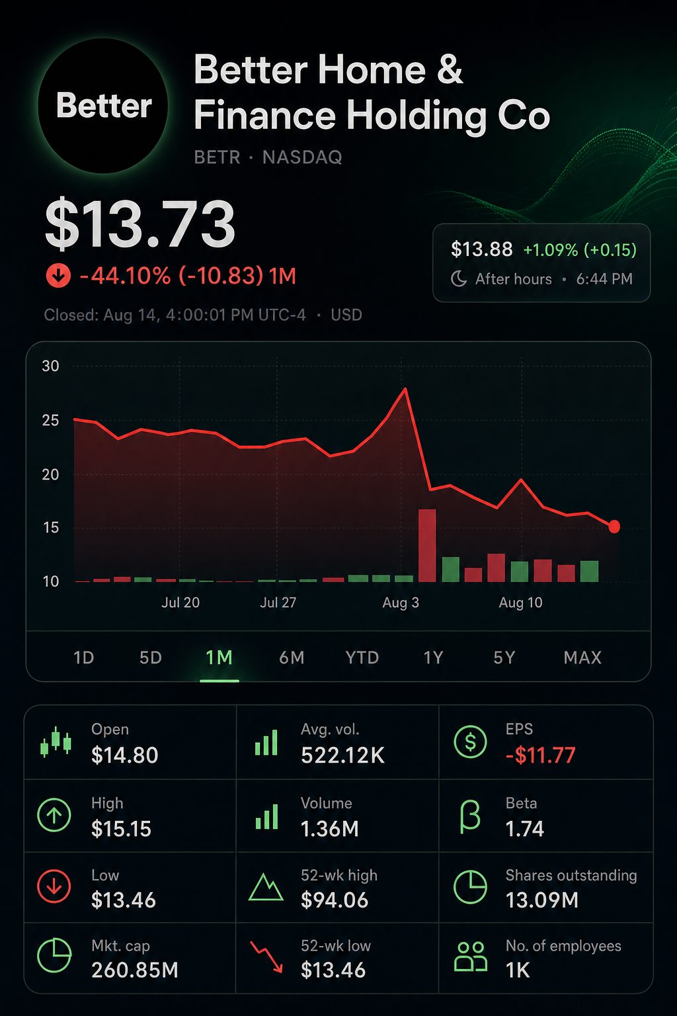Viewport: 677px width, 1016px height.
Task: Click the Volume value 1.36M
Action: [x=329, y=829]
